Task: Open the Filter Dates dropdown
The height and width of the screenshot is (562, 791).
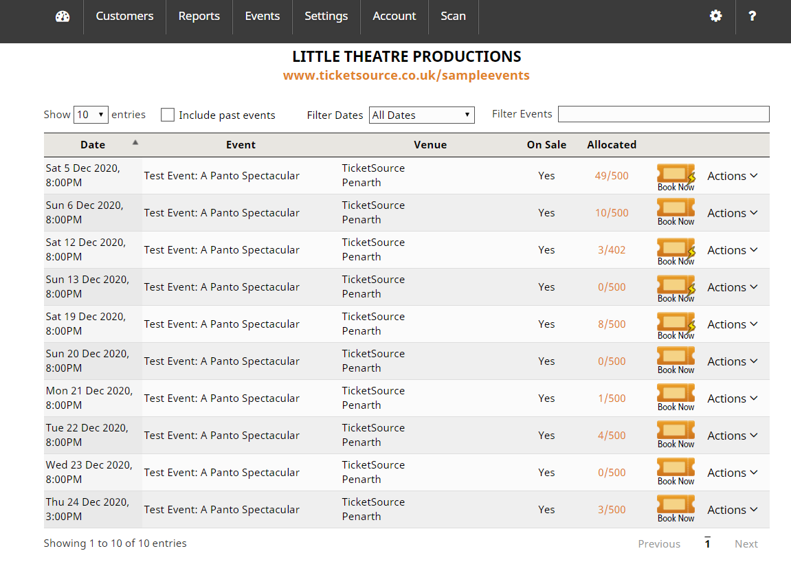Action: click(421, 115)
